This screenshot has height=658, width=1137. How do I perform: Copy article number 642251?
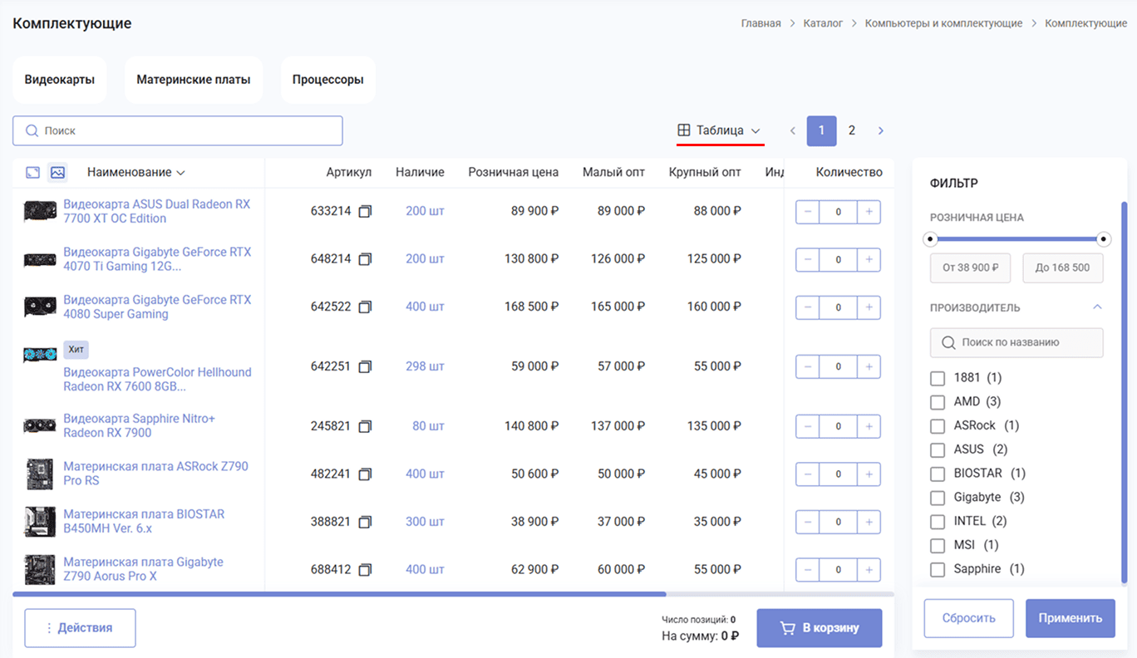click(x=365, y=366)
